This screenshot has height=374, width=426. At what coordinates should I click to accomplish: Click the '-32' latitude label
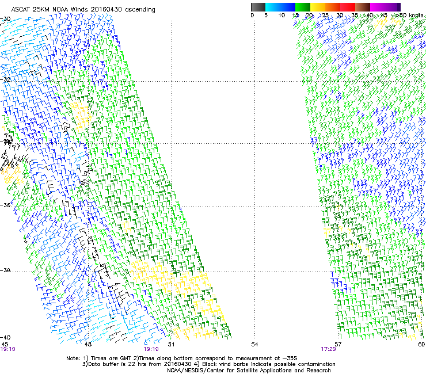point(5,79)
